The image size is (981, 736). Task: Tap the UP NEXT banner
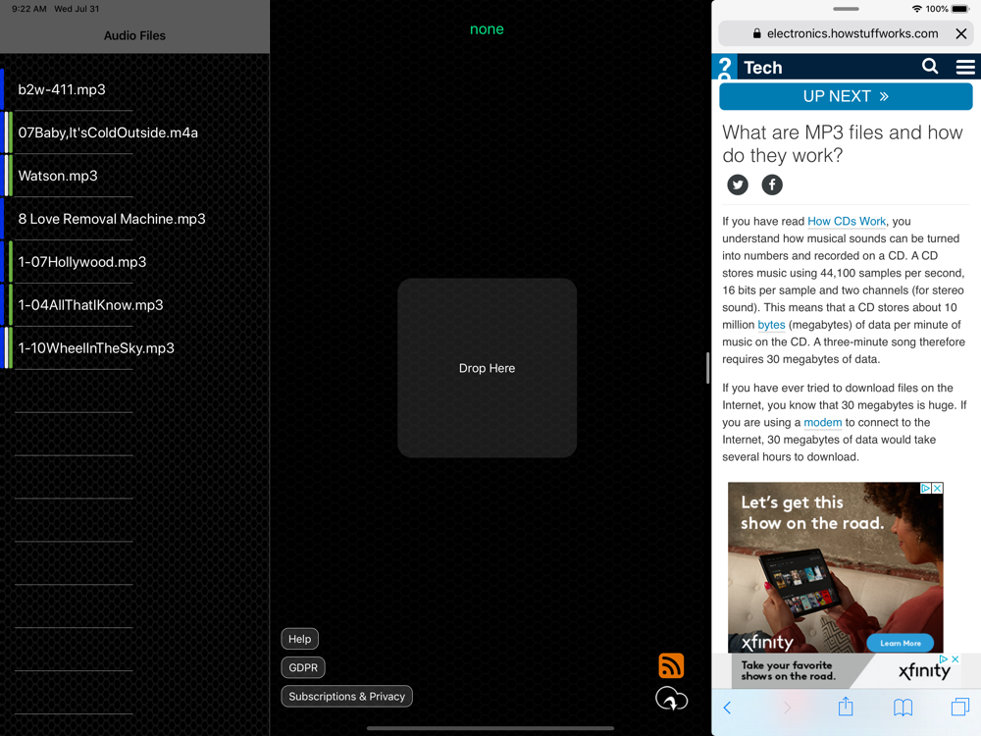coord(846,96)
